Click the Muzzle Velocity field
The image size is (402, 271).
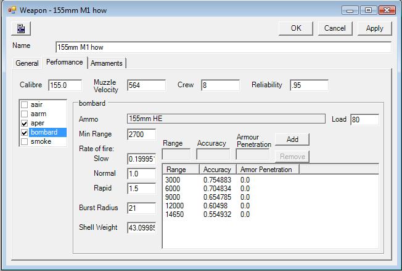click(x=146, y=85)
